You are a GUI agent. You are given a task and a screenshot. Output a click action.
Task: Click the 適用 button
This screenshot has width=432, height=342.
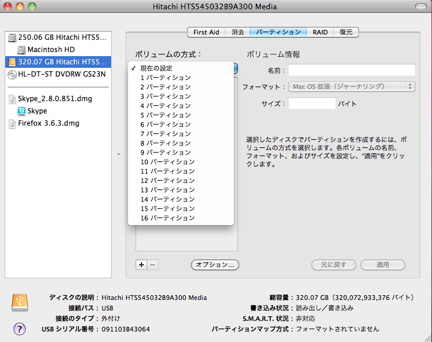pos(383,265)
